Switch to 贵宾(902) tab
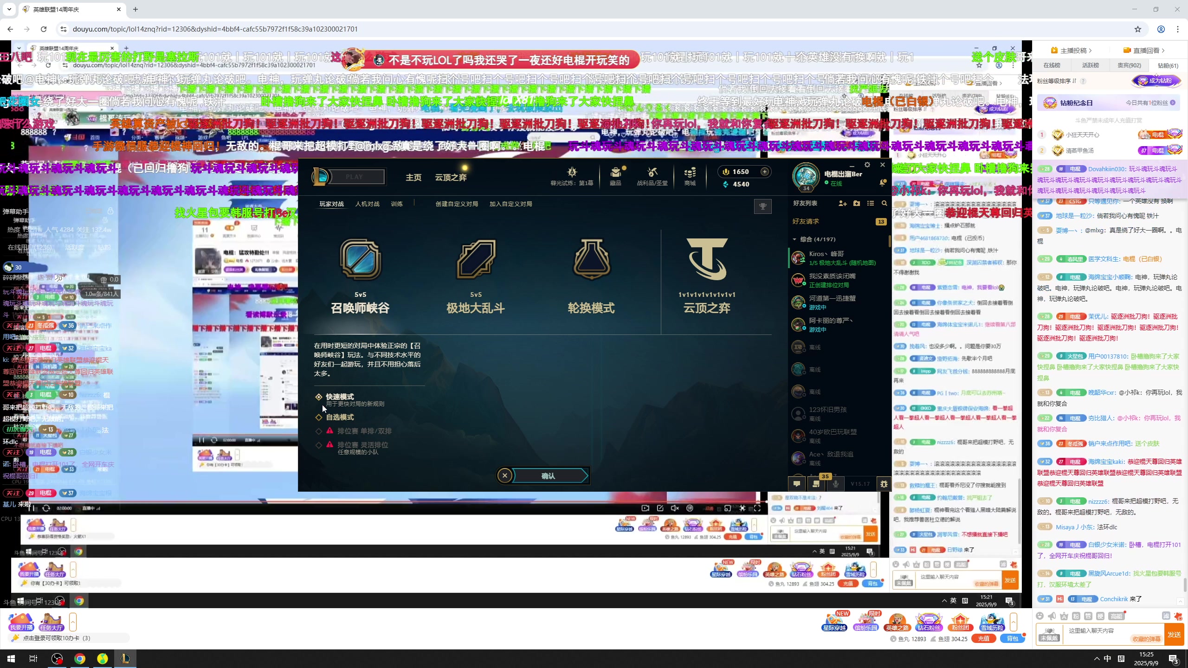The image size is (1188, 668). coord(1129,65)
